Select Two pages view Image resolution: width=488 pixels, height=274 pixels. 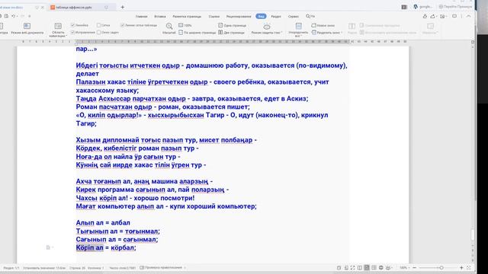pos(231,32)
